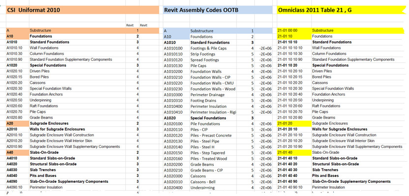Select 'A2010.90' code cell
Screen dimensions: 409x196
(x=18, y=147)
